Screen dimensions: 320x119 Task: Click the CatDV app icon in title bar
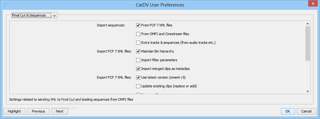[6, 4]
